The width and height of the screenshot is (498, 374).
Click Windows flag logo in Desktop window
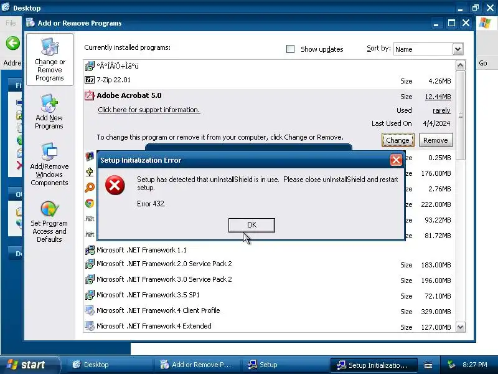[485, 23]
